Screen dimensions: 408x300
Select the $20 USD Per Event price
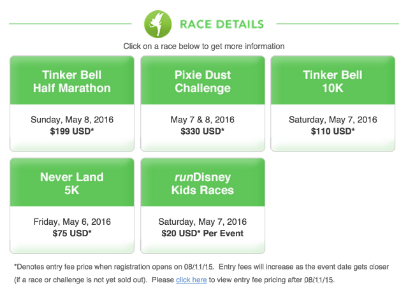pyautogui.click(x=203, y=233)
